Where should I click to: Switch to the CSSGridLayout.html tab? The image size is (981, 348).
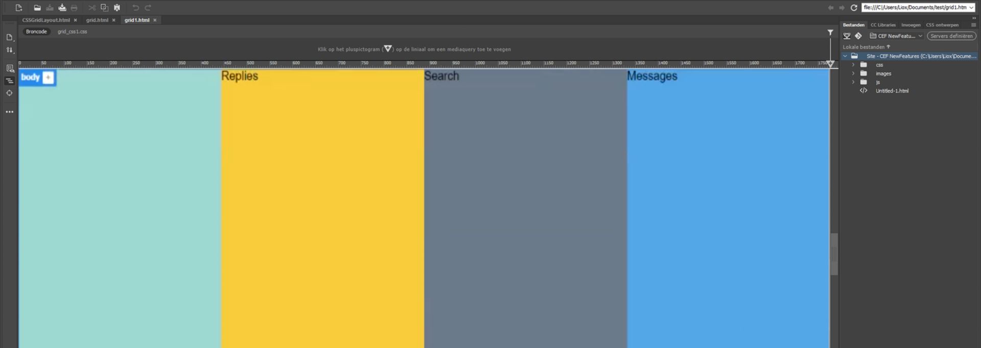pyautogui.click(x=46, y=20)
